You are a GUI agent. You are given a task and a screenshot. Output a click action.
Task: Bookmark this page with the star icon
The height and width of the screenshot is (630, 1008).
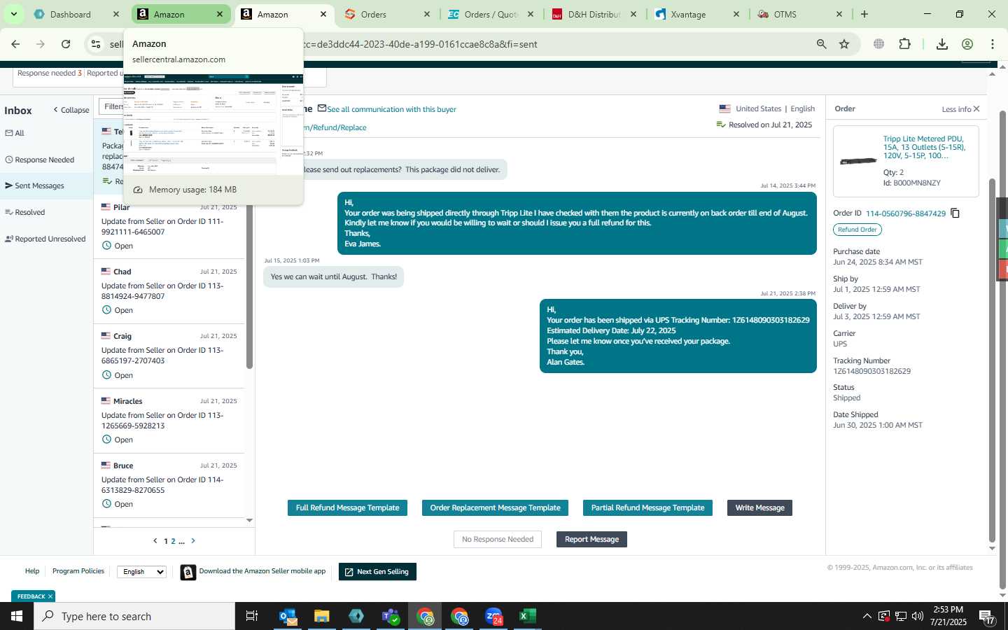coord(844,44)
